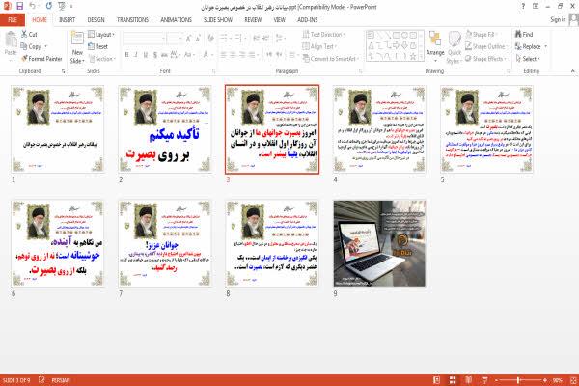Switch to the INSERT tab
This screenshot has width=579, height=386.
click(x=67, y=20)
